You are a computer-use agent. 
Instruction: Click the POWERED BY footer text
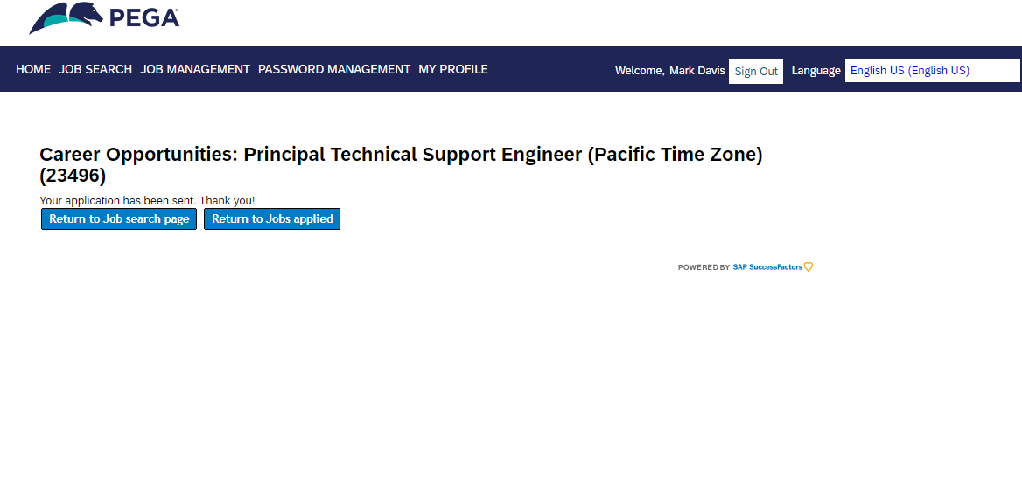pyautogui.click(x=703, y=267)
